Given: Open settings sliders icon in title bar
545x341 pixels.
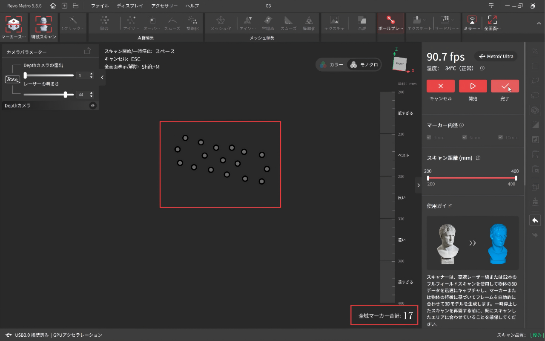Looking at the screenshot, I should (x=492, y=6).
